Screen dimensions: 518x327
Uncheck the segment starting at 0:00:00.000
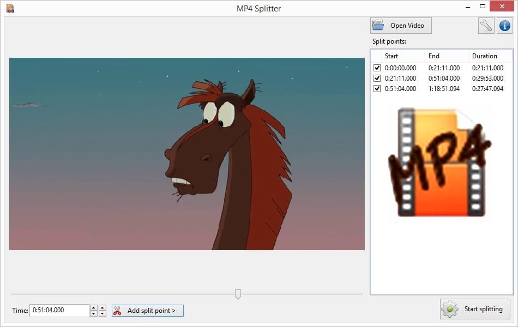click(377, 68)
